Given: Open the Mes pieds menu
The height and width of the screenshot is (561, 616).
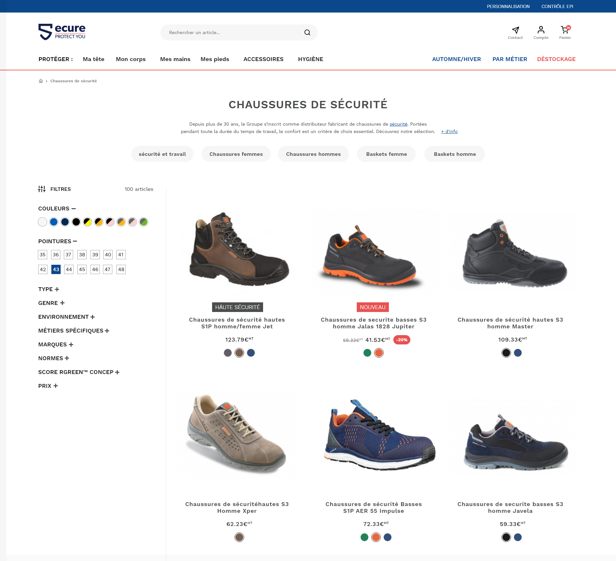Looking at the screenshot, I should coord(215,59).
